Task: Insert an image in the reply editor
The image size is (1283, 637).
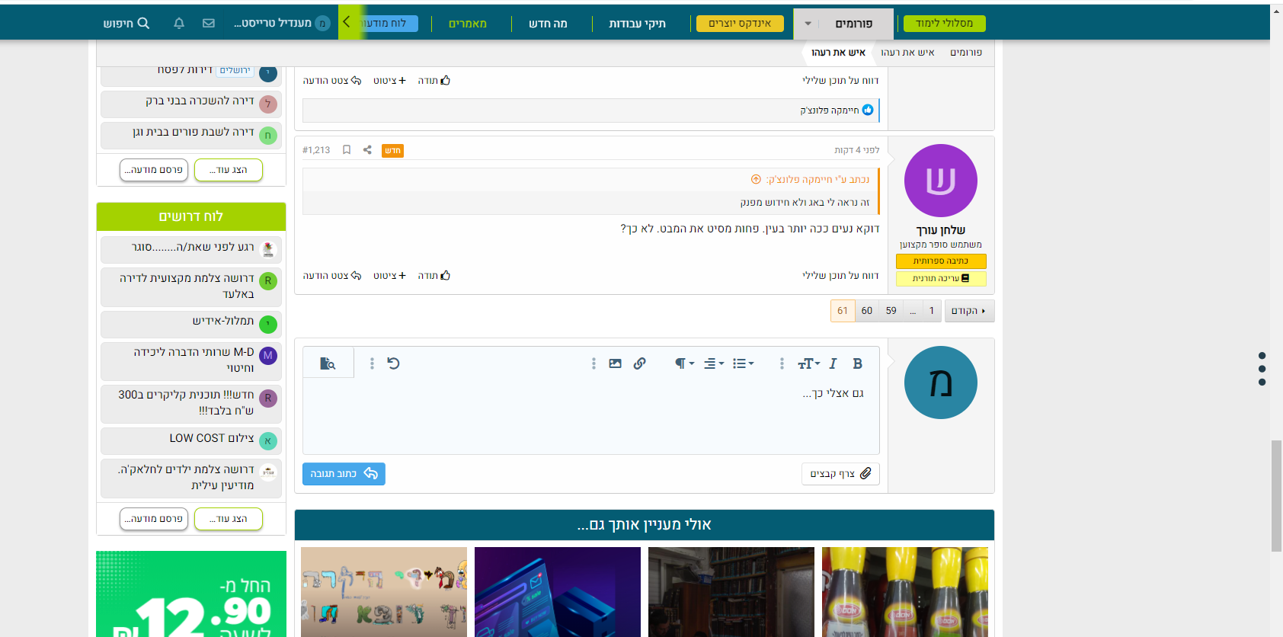Action: point(615,363)
